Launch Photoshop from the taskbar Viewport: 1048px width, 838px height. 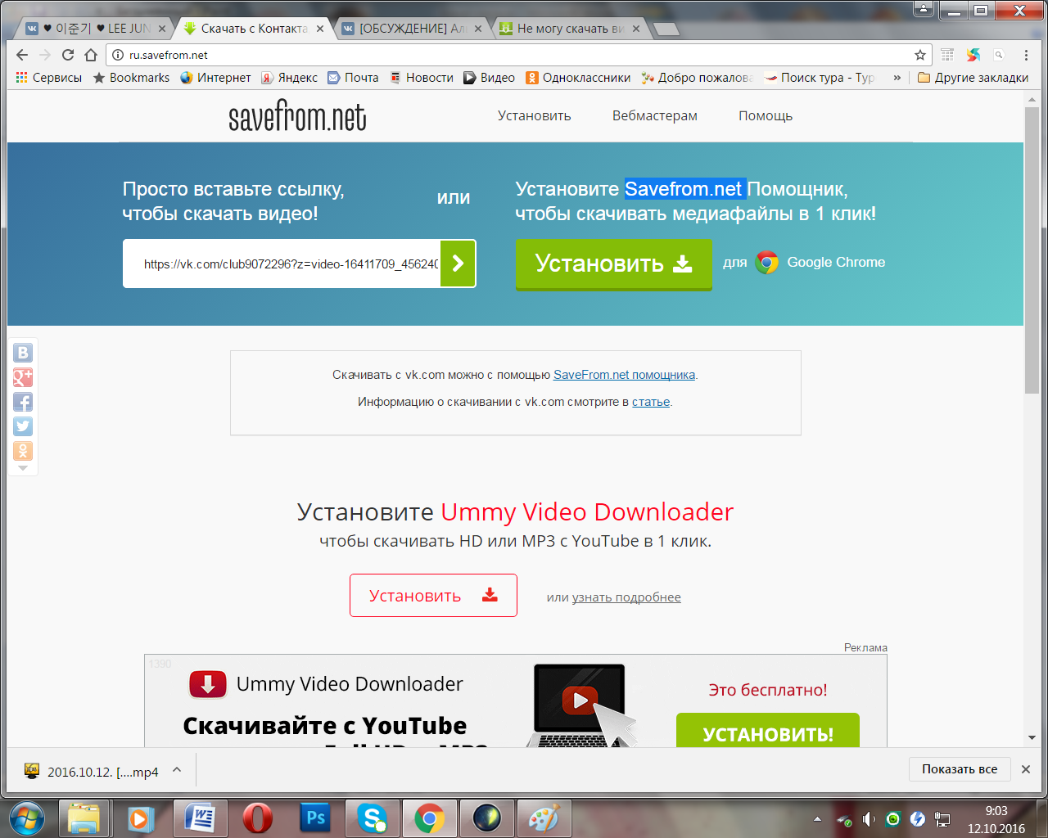point(315,818)
